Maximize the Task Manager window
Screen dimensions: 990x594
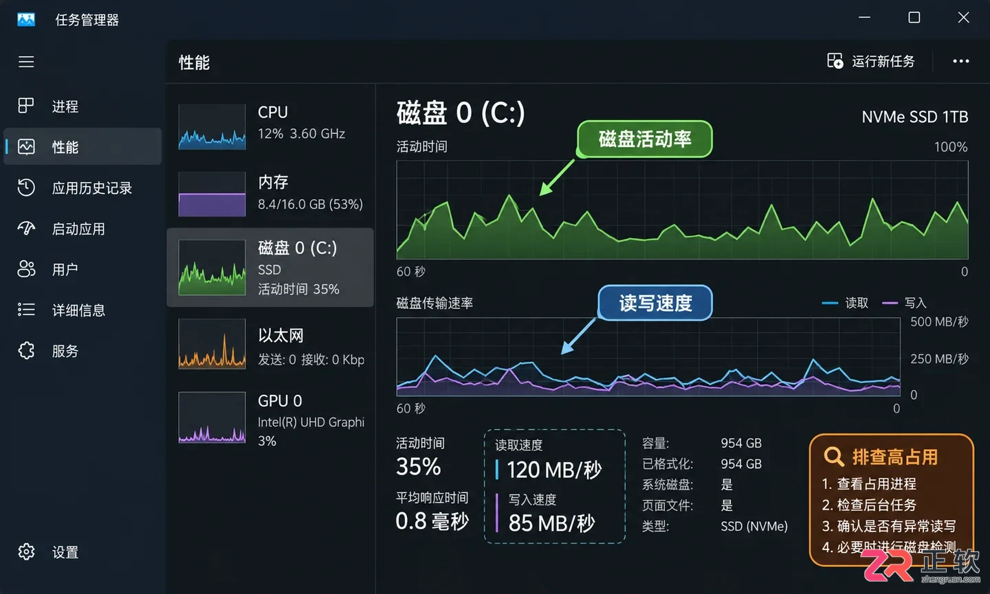point(914,17)
